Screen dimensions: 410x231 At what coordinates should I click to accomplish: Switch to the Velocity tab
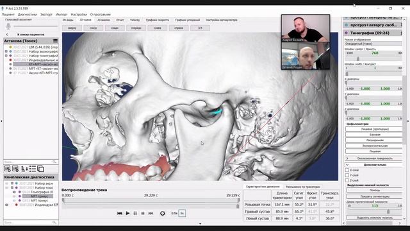click(135, 20)
